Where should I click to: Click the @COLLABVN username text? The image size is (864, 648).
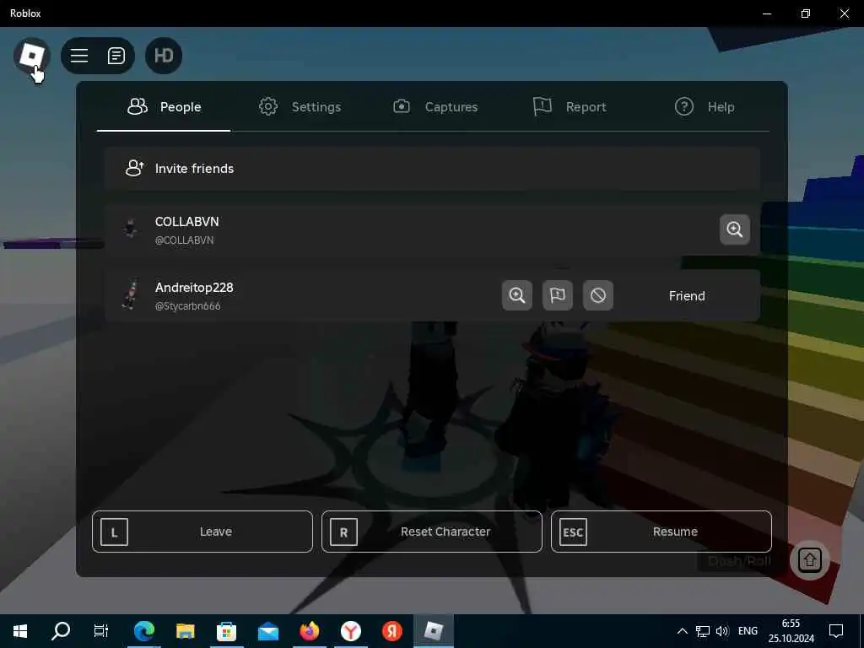point(184,240)
